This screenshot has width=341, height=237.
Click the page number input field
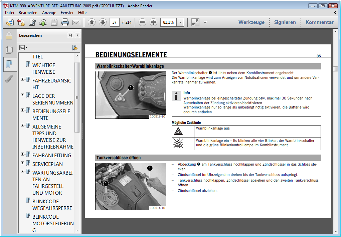[x=115, y=22]
